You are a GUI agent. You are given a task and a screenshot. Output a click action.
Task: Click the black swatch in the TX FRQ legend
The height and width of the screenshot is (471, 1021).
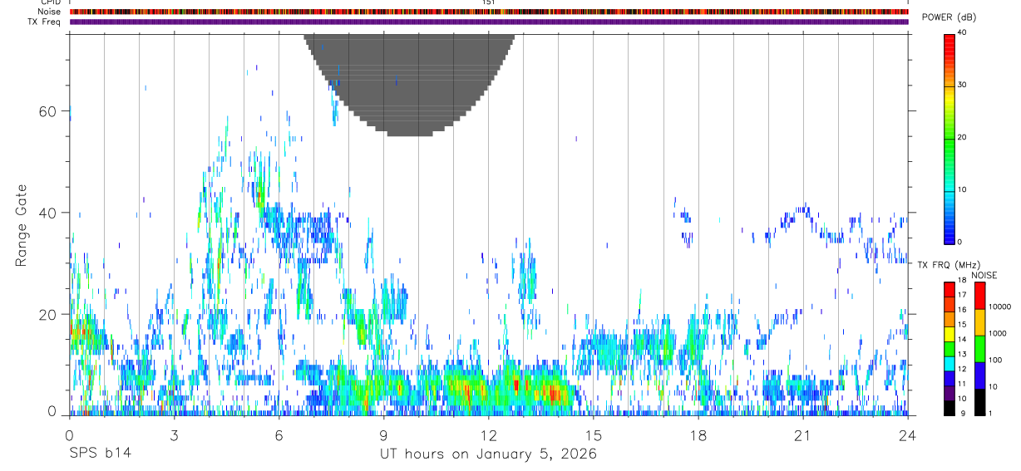[x=949, y=408]
